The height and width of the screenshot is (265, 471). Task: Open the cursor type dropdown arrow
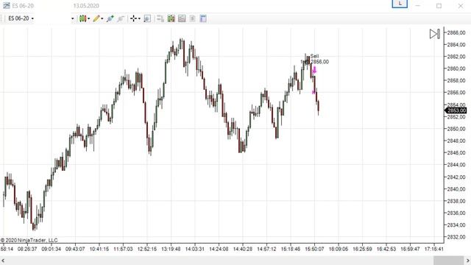tap(139, 18)
